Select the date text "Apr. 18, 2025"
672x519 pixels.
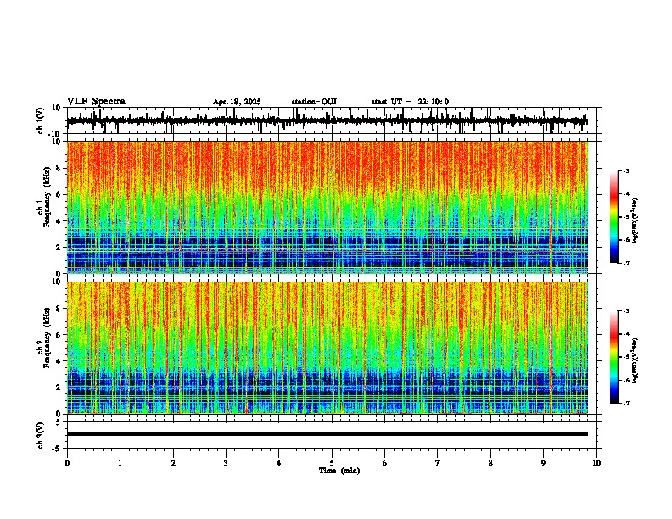click(x=237, y=102)
